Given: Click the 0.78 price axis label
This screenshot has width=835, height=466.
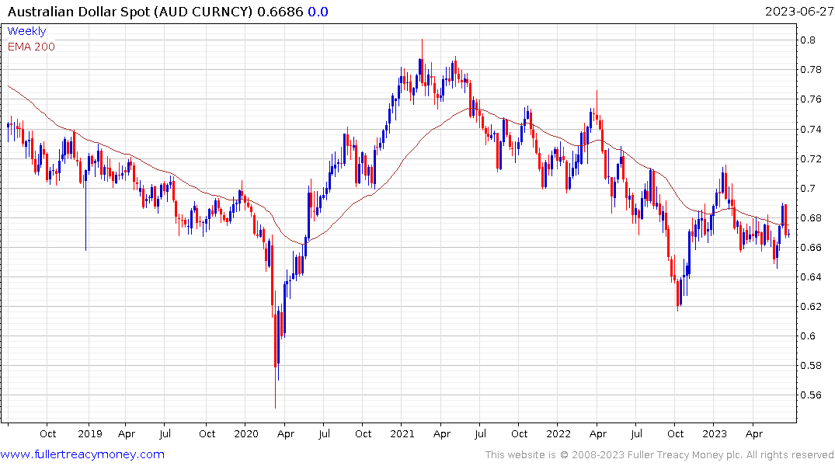Looking at the screenshot, I should (x=810, y=70).
